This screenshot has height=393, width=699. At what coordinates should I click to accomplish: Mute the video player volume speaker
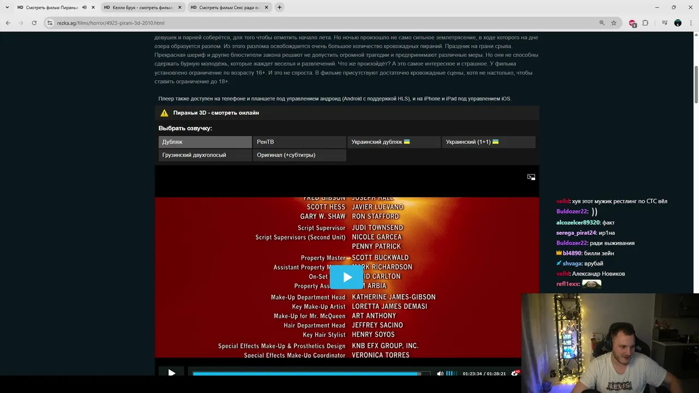tap(440, 373)
